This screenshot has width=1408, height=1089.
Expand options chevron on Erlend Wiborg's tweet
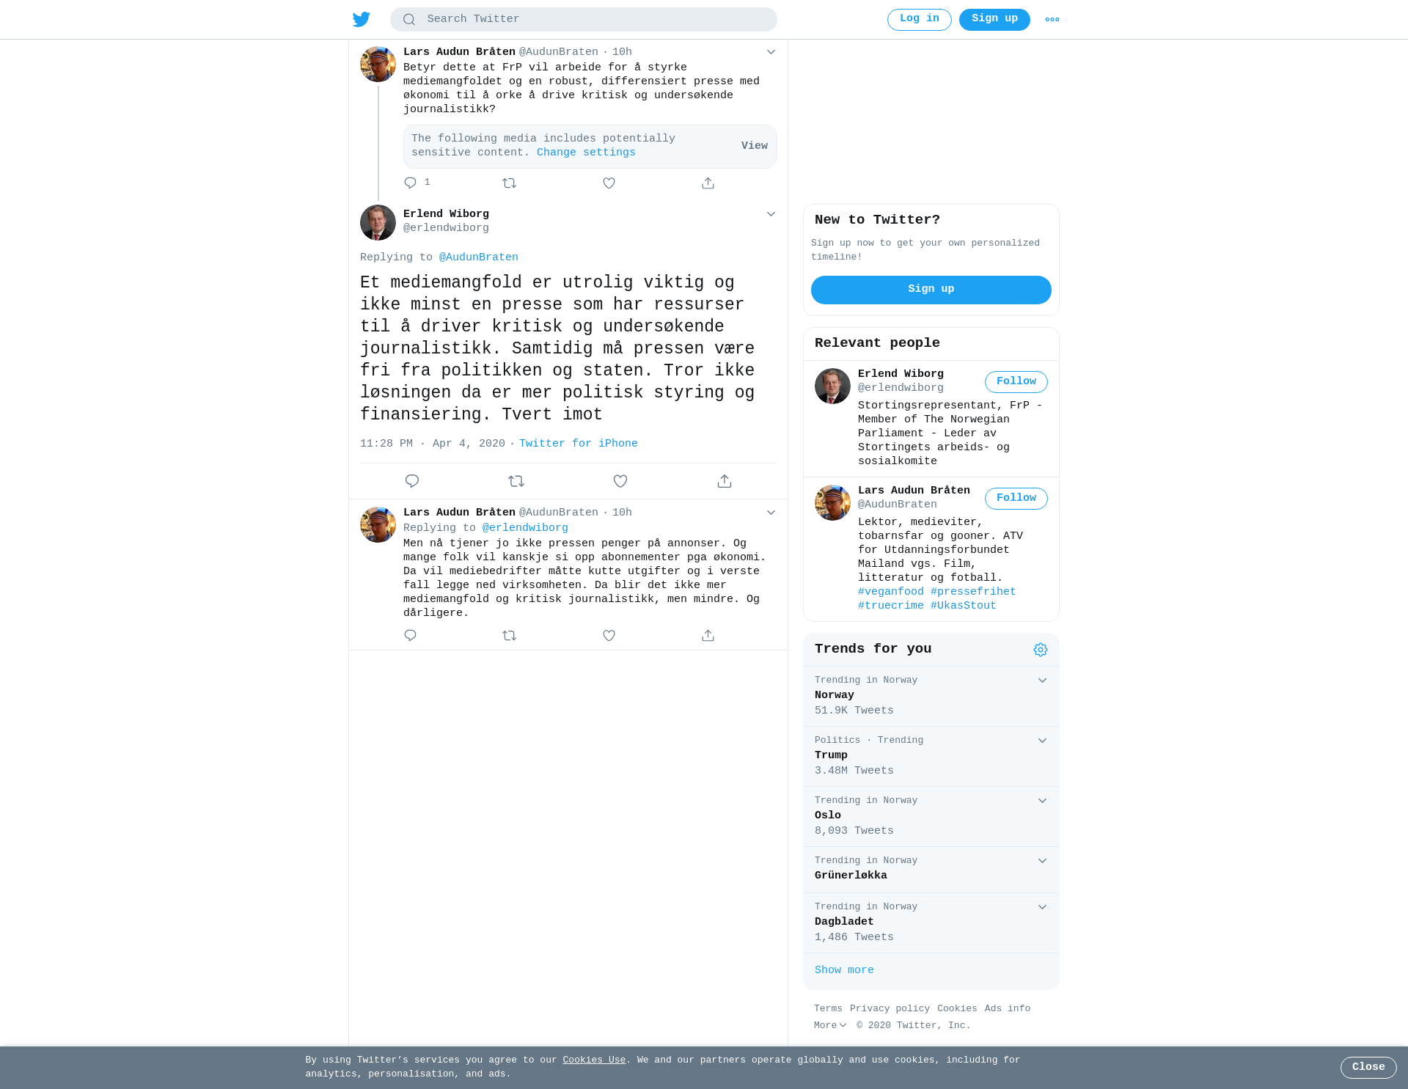point(771,214)
